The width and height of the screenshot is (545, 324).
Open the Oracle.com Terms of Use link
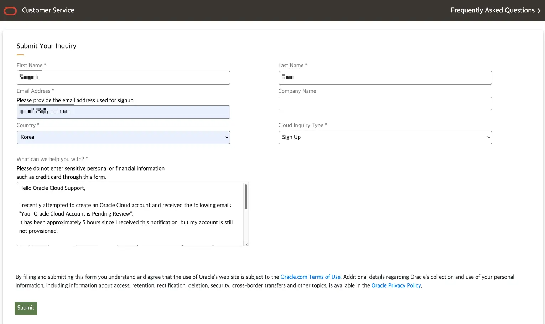(310, 277)
